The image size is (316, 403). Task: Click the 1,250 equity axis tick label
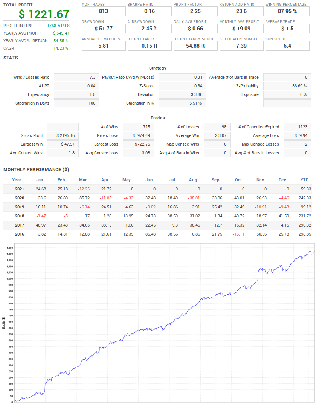[x=10, y=248]
